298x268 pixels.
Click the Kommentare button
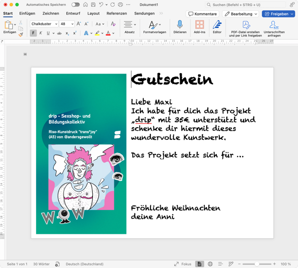(203, 14)
